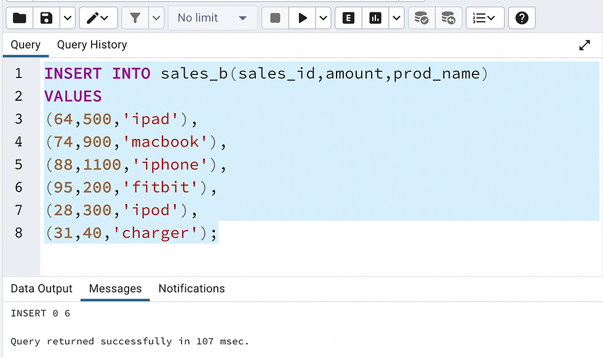Stop the running query
The image size is (603, 357).
click(275, 18)
